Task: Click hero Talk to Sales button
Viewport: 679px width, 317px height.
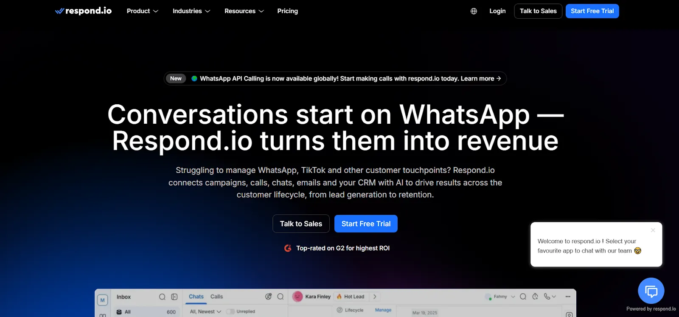Action: tap(301, 224)
